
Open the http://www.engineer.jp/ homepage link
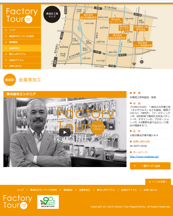coord(144,156)
